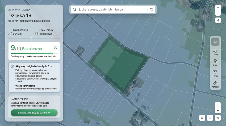Select the magnifier tool atop the side toolbar
The image size is (226, 126).
pyautogui.click(x=215, y=41)
